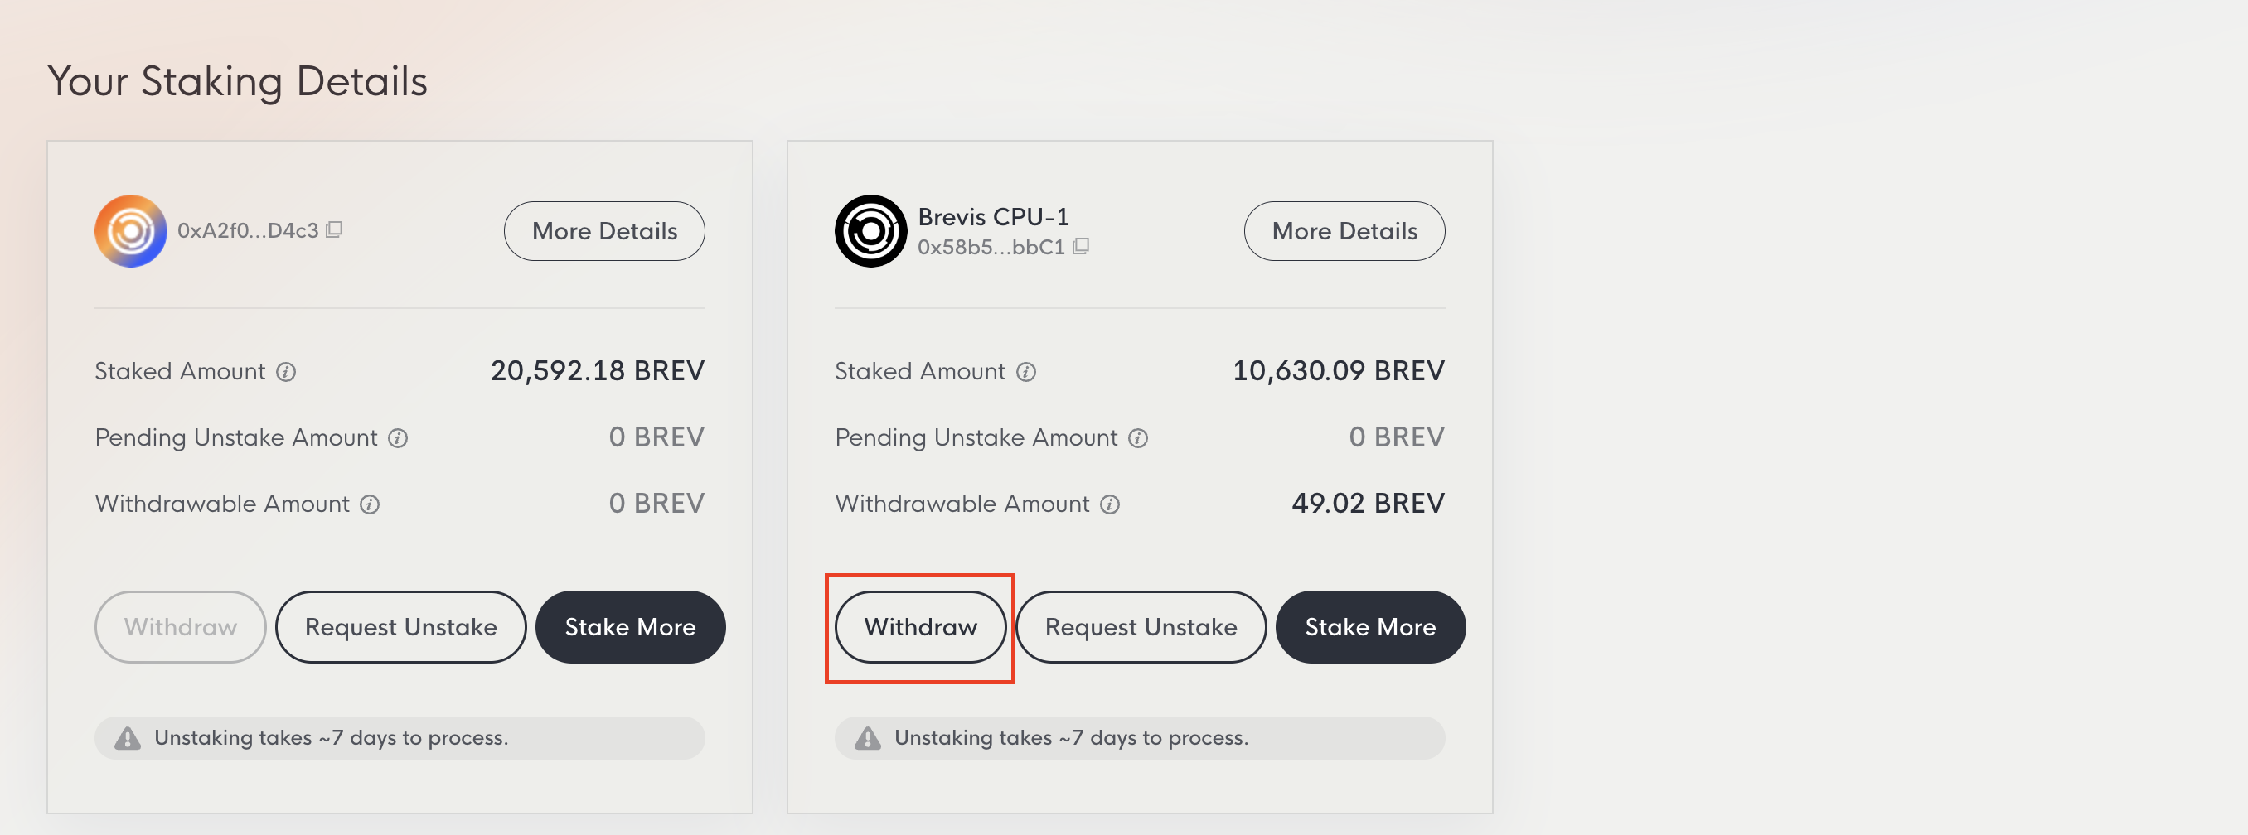Copy the 0xA2f0...D4c3 address
The height and width of the screenshot is (835, 2248).
(334, 229)
